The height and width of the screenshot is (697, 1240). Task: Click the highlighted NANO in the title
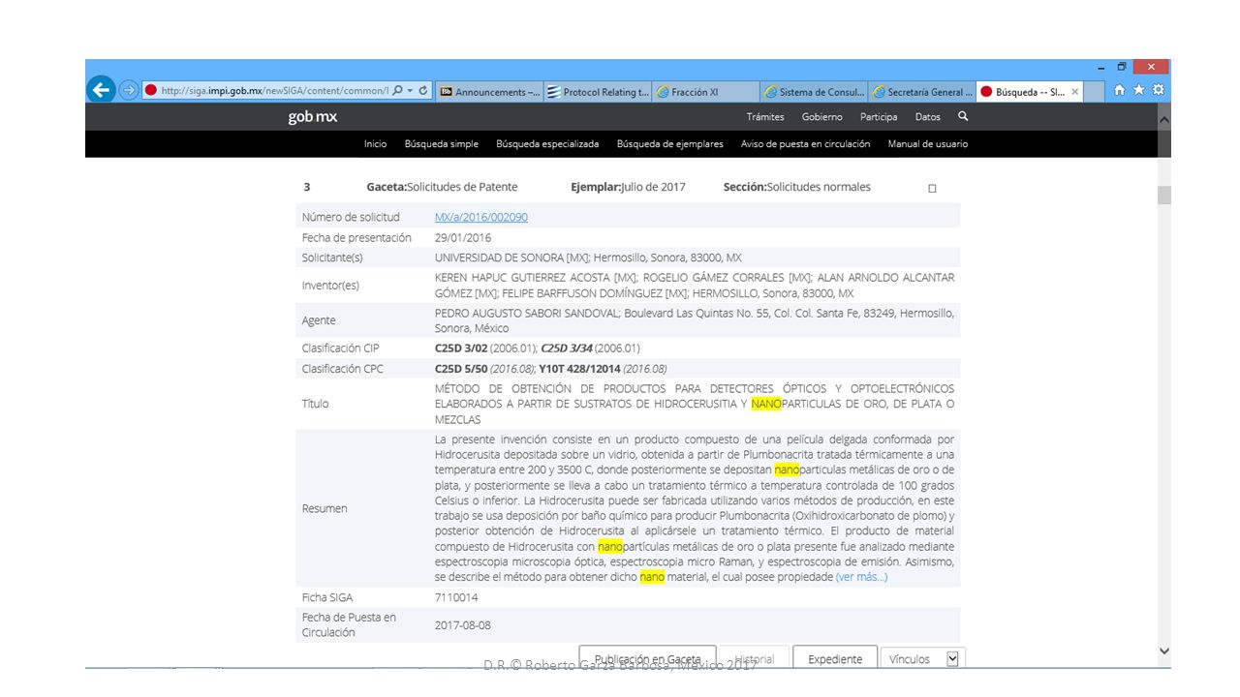765,404
